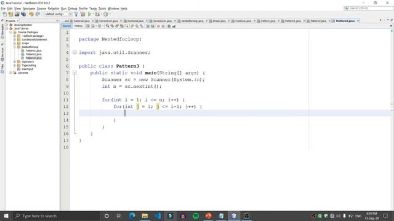Expand the JavaApplication project node
The width and height of the screenshot is (394, 221).
7,25
